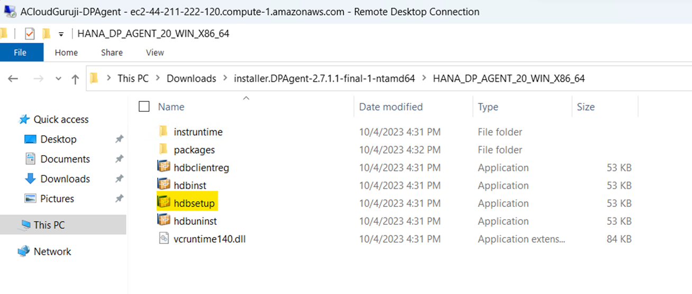The width and height of the screenshot is (692, 294).
Task: Select the hdbclientreg application icon
Action: point(164,168)
